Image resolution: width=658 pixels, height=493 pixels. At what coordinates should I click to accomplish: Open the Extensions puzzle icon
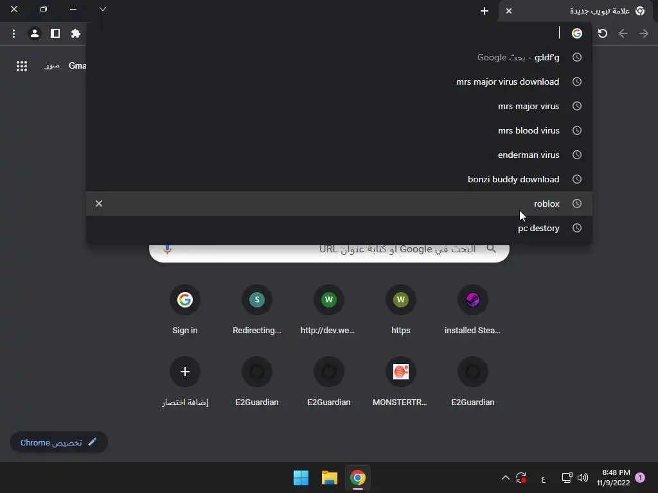coord(76,33)
